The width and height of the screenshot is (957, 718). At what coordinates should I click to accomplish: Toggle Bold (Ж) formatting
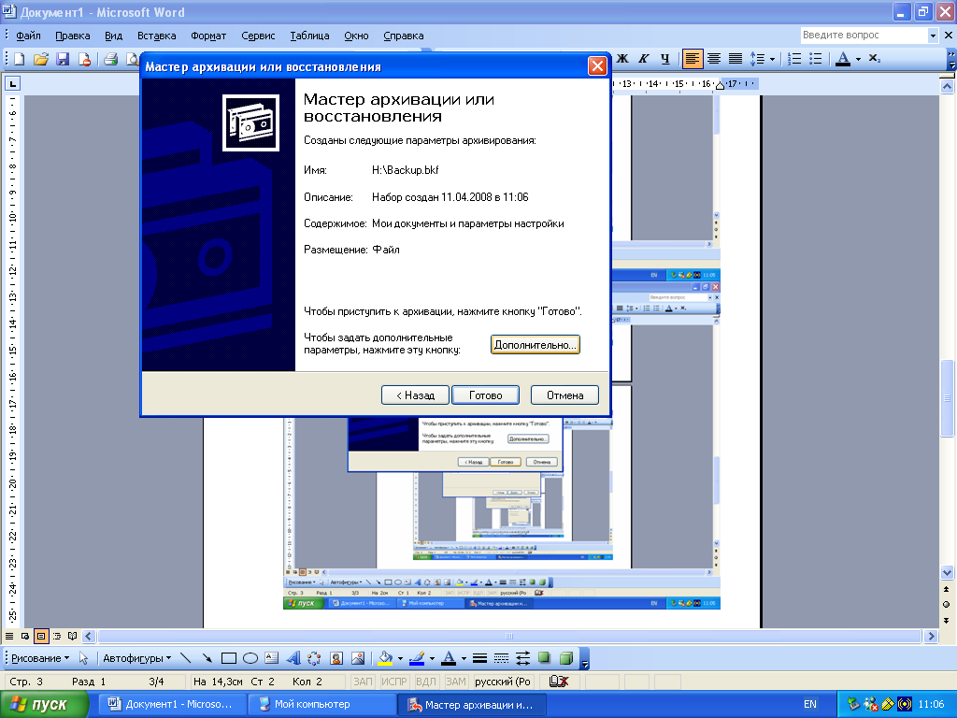pyautogui.click(x=622, y=59)
